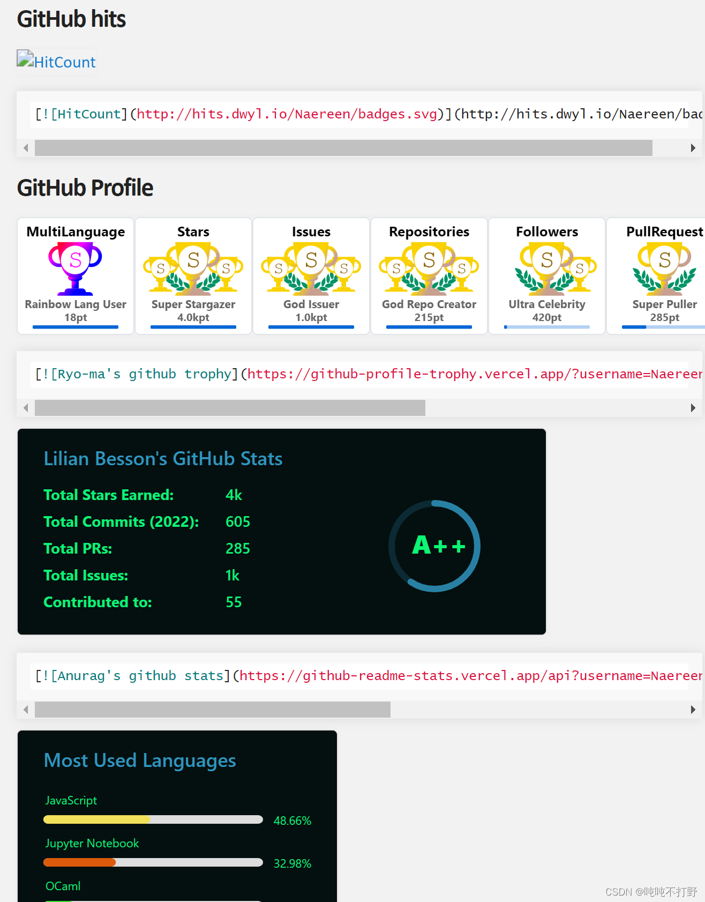Click the github stats code scrollbar thumb
705x902 pixels.
pyautogui.click(x=213, y=710)
